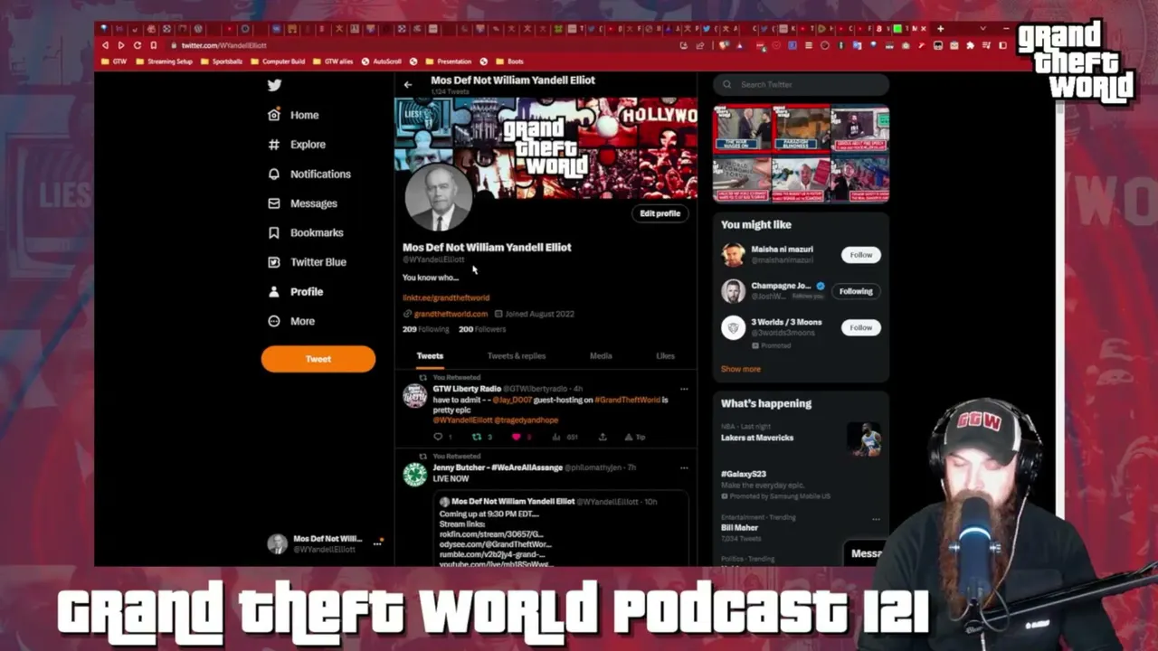View analytics of GTW Liberty Radio tweet
This screenshot has width=1158, height=651.
(x=555, y=437)
